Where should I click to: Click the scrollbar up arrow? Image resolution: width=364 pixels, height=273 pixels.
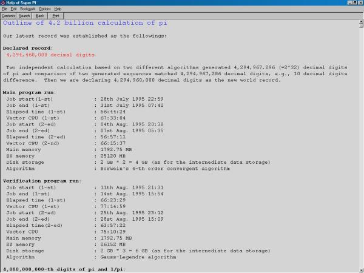360,22
